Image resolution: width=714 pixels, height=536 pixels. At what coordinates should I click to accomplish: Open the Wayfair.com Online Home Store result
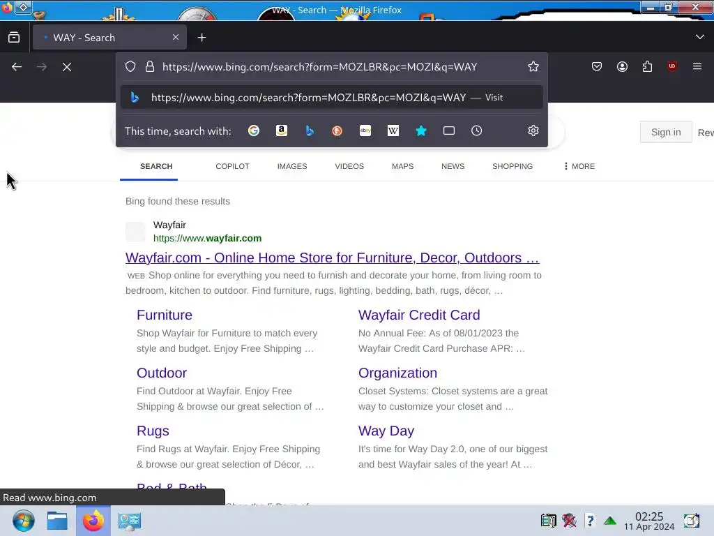click(332, 258)
